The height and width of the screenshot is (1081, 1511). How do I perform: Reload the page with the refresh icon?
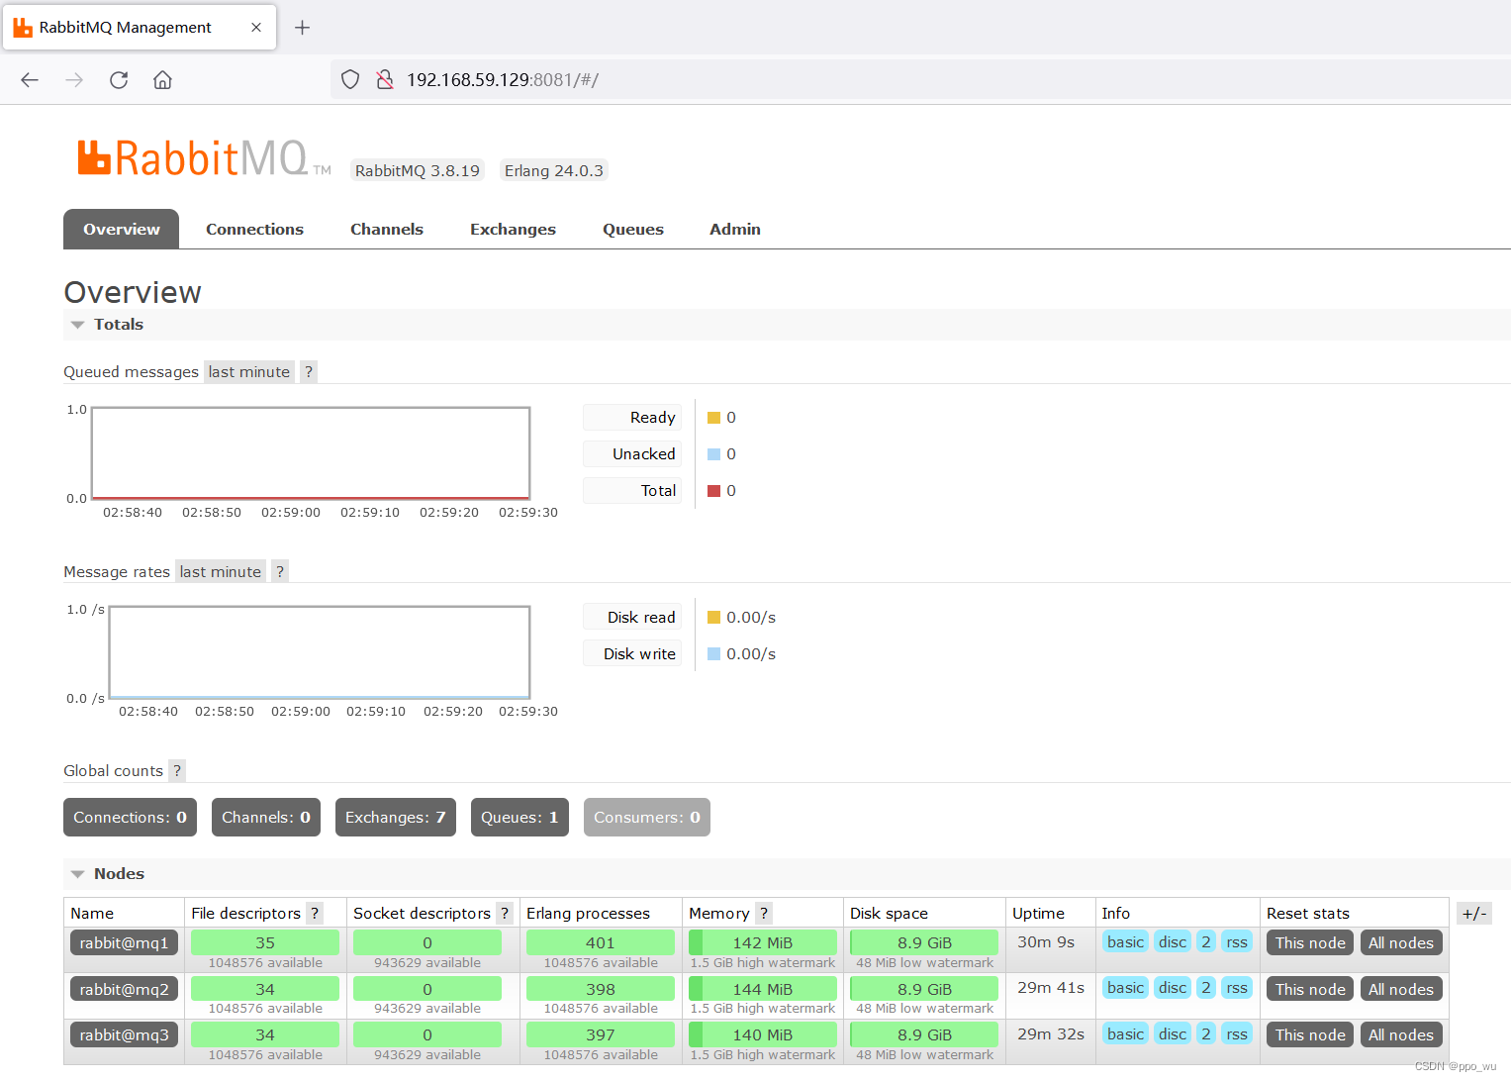coord(119,80)
